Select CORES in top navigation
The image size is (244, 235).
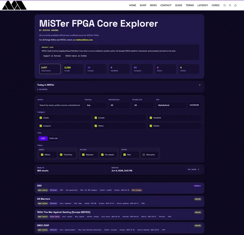(216, 5)
